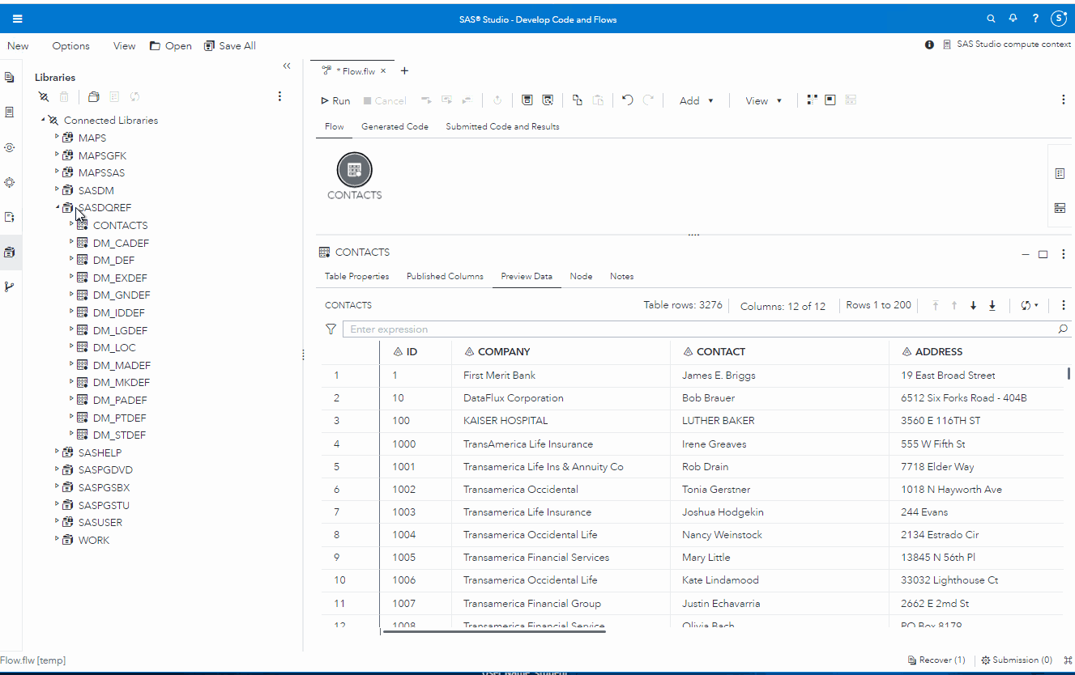The width and height of the screenshot is (1075, 675).
Task: Open the CONTACTS panel more options menu
Action: [x=1063, y=254]
